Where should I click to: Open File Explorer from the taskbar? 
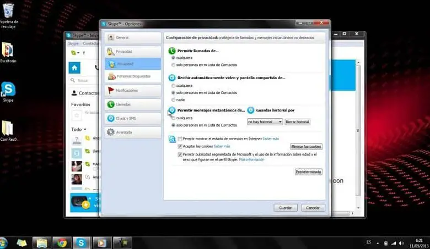pos(42,243)
